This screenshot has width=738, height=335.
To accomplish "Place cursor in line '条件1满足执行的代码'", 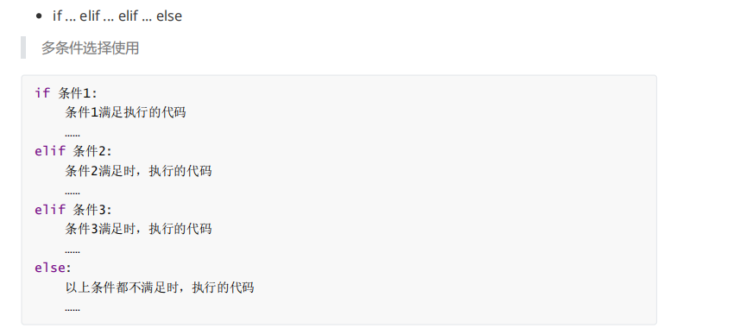I will point(126,112).
